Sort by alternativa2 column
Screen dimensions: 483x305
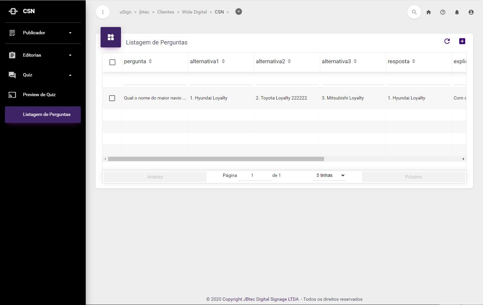coord(289,61)
